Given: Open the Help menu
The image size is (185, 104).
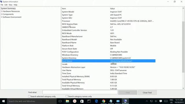Looking at the screenshot, I should (x=15, y=5).
